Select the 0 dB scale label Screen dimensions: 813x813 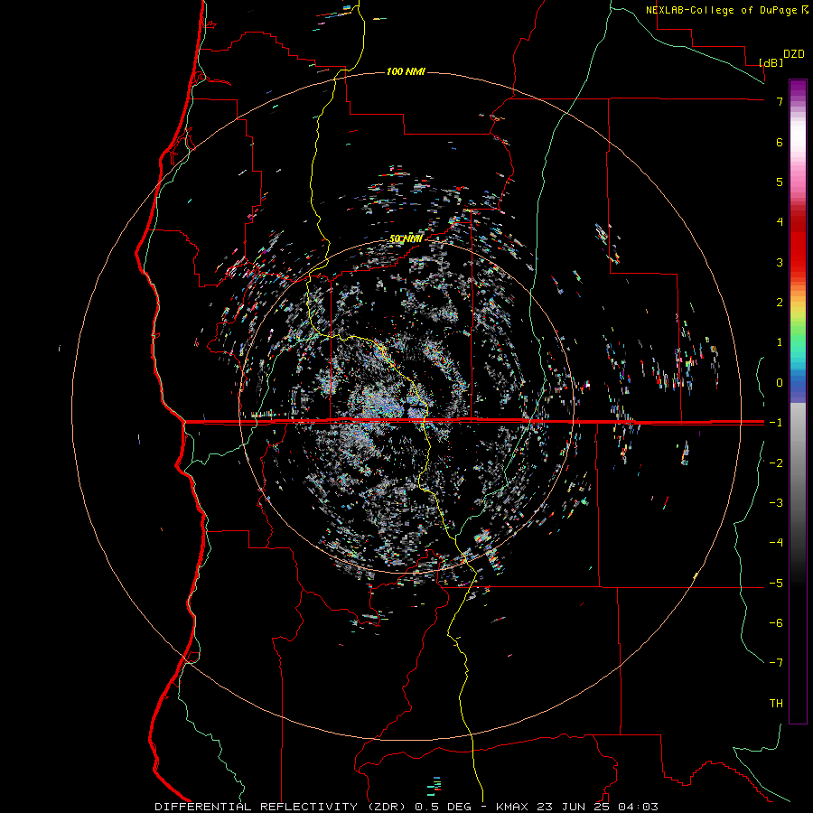tap(780, 383)
